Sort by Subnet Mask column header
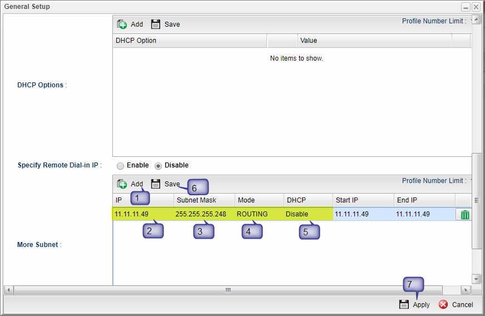This screenshot has height=316, width=485. 196,200
